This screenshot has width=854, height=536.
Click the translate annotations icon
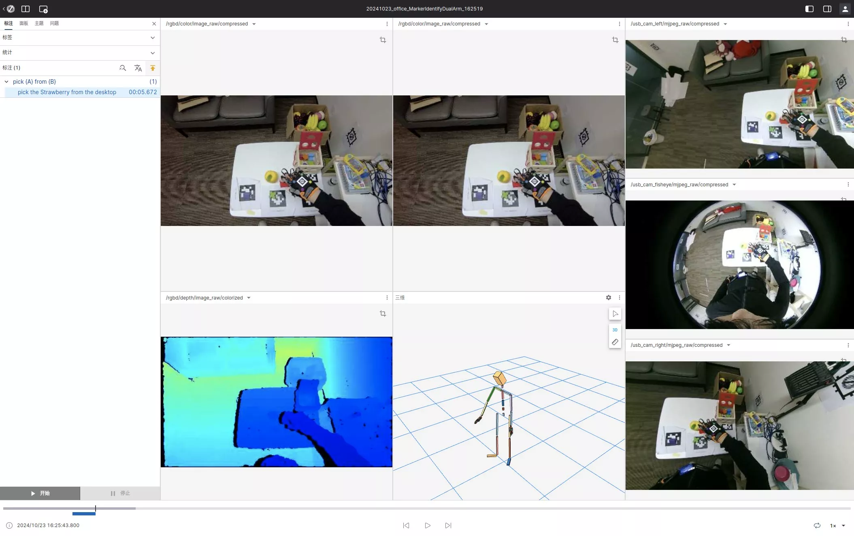(x=138, y=68)
